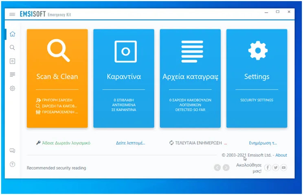Open Logs via sidebar lines icon
The height and width of the screenshot is (195, 303).
click(12, 75)
